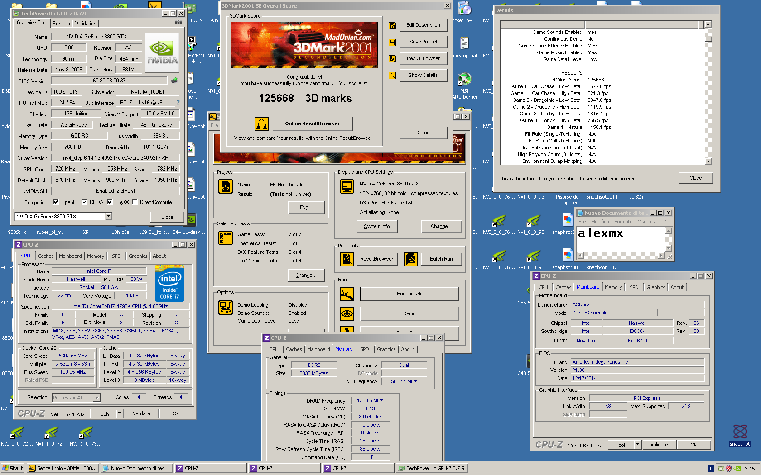This screenshot has height=475, width=761.
Task: Click the Pro Tools ResultBrowser magnifier icon
Action: (x=347, y=259)
